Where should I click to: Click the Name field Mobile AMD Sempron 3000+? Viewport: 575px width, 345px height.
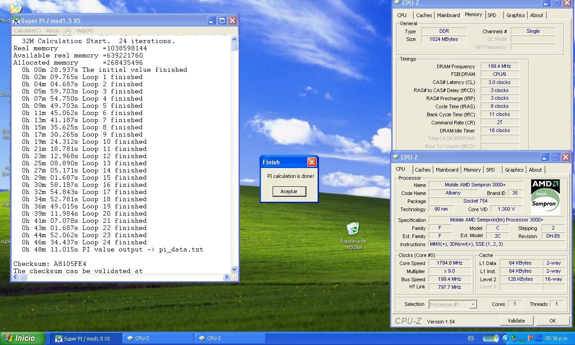click(475, 185)
